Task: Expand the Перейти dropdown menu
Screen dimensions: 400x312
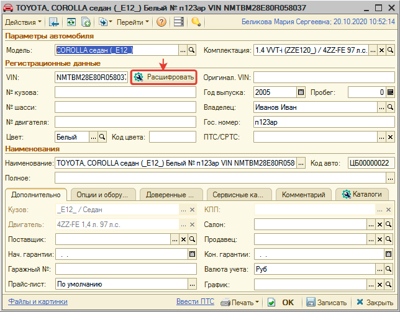Action: click(x=133, y=22)
